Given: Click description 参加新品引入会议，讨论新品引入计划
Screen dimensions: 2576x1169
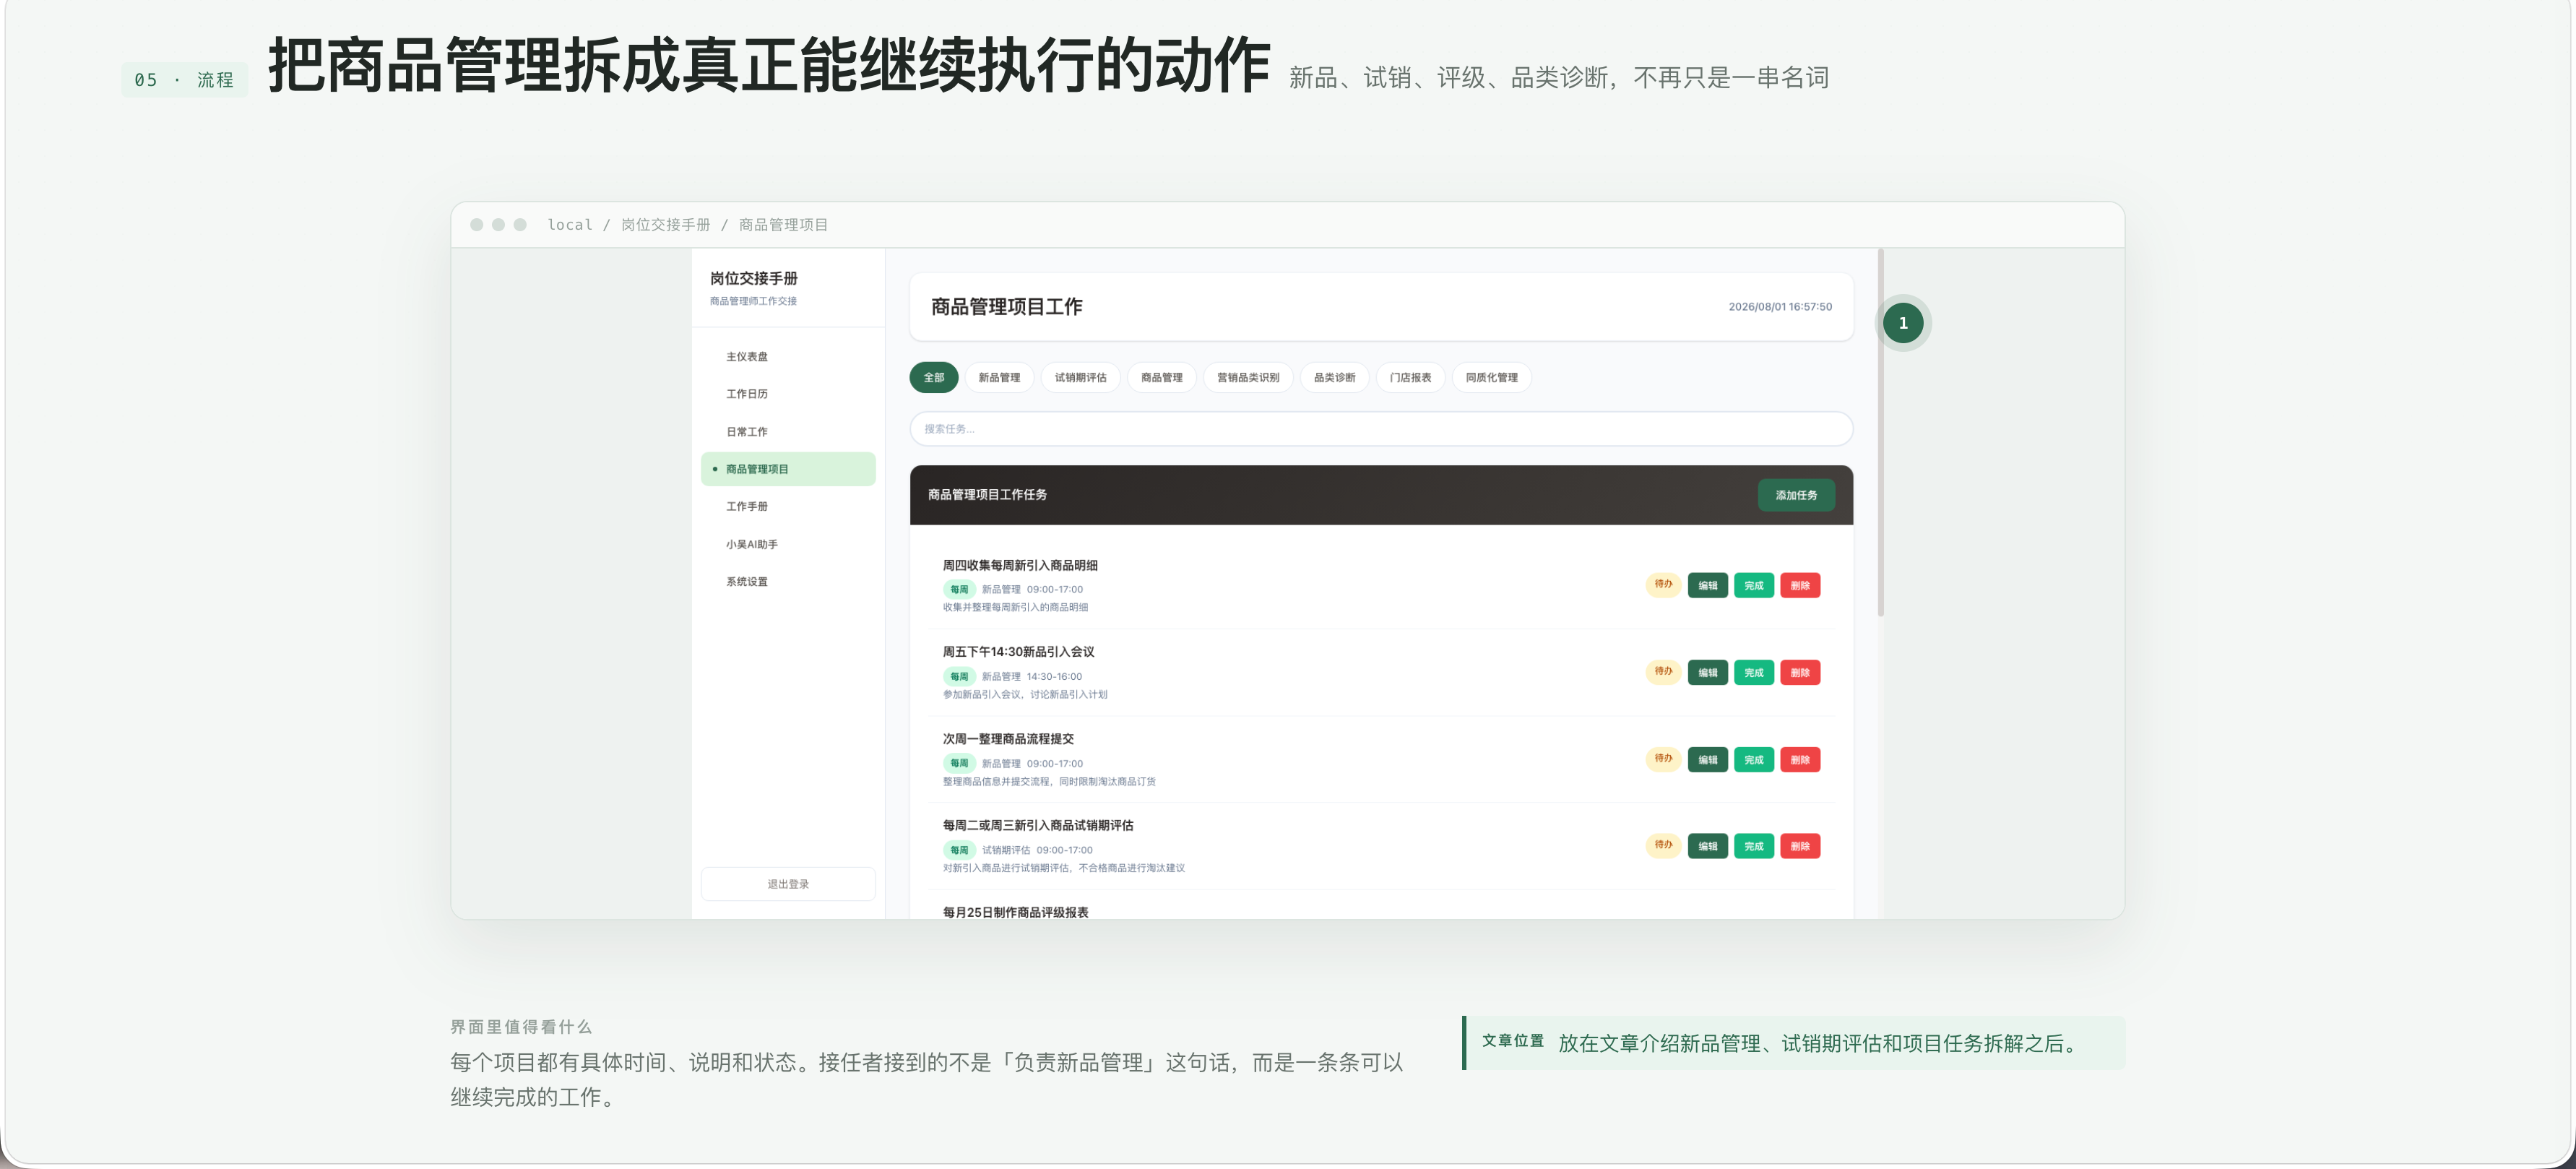Looking at the screenshot, I should pyautogui.click(x=1024, y=694).
